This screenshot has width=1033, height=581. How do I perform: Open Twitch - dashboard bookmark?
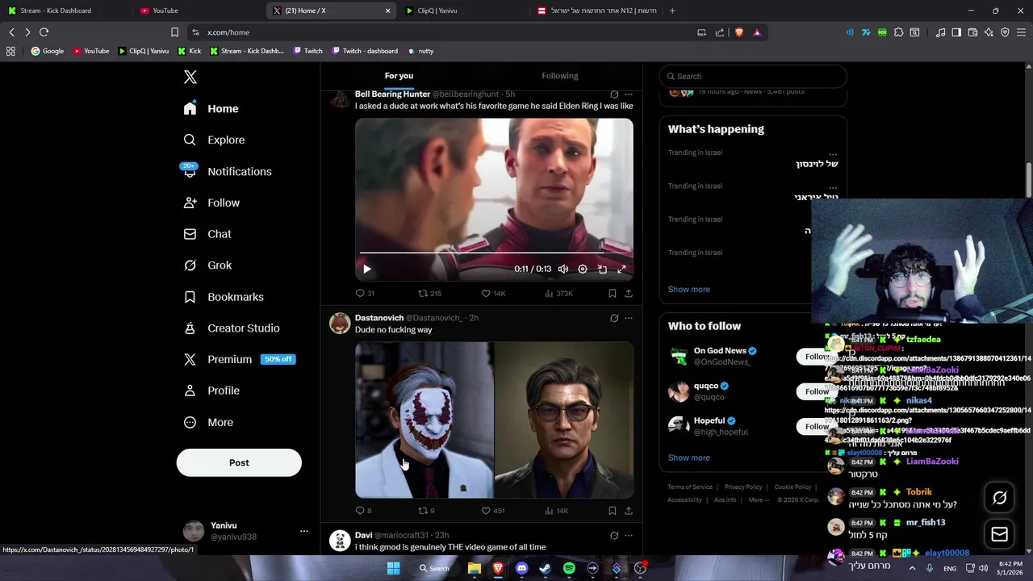(x=365, y=51)
